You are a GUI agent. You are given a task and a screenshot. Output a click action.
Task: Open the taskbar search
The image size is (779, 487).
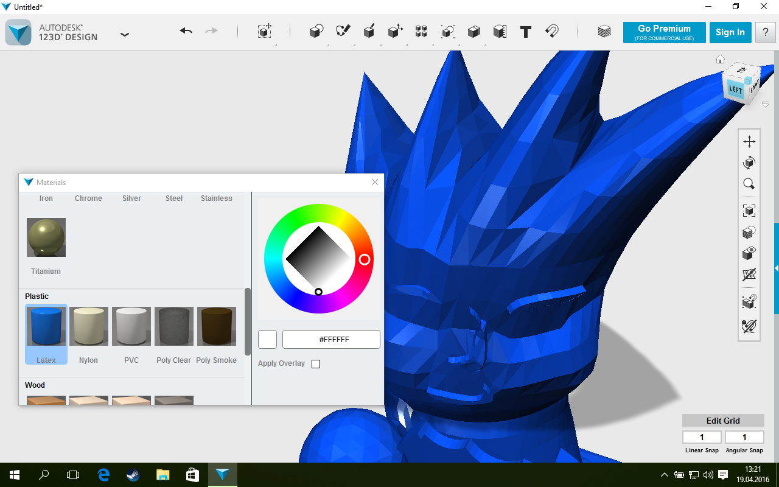44,474
